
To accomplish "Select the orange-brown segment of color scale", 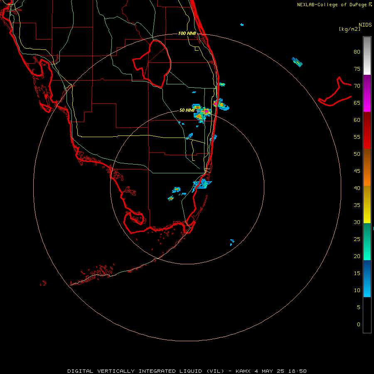I will [367, 167].
